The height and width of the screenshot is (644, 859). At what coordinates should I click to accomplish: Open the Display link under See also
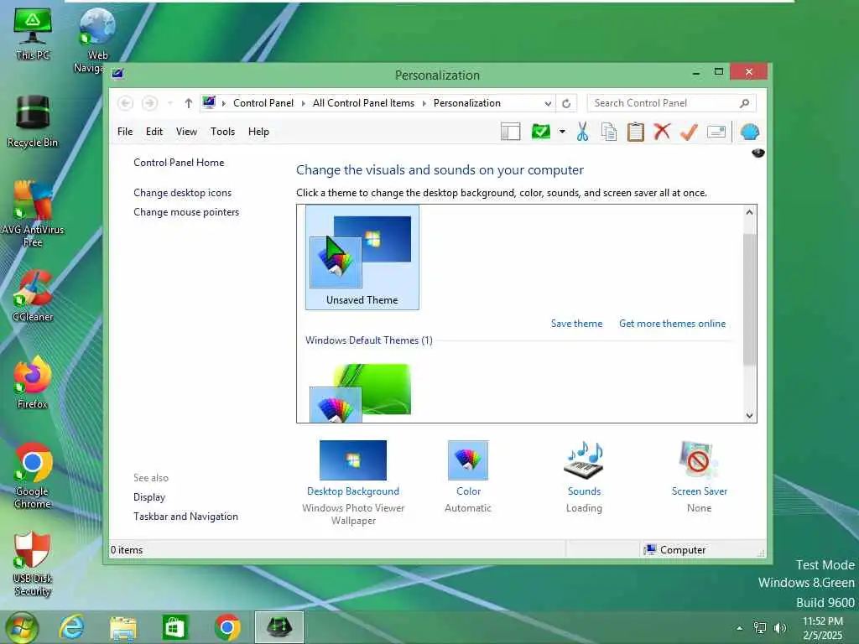[x=149, y=497]
